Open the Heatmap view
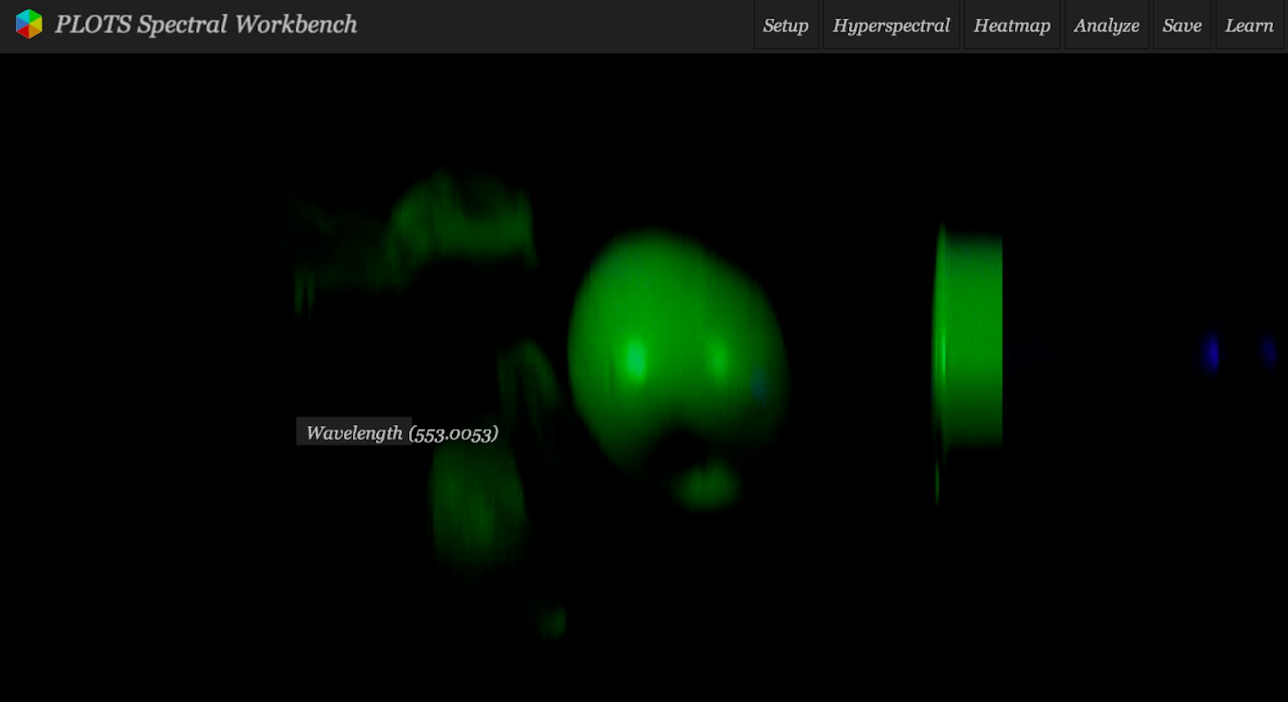This screenshot has height=702, width=1288. pyautogui.click(x=1012, y=25)
